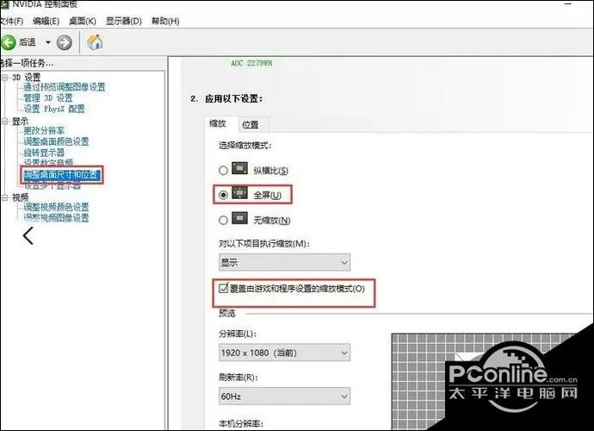Open 通过预览调整图像设置 link
This screenshot has height=431, width=594.
click(65, 87)
